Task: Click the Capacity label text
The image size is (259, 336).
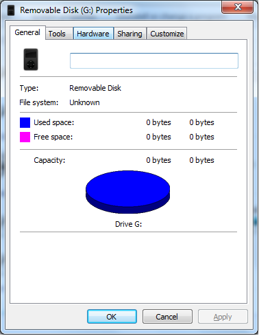Action: (49, 160)
